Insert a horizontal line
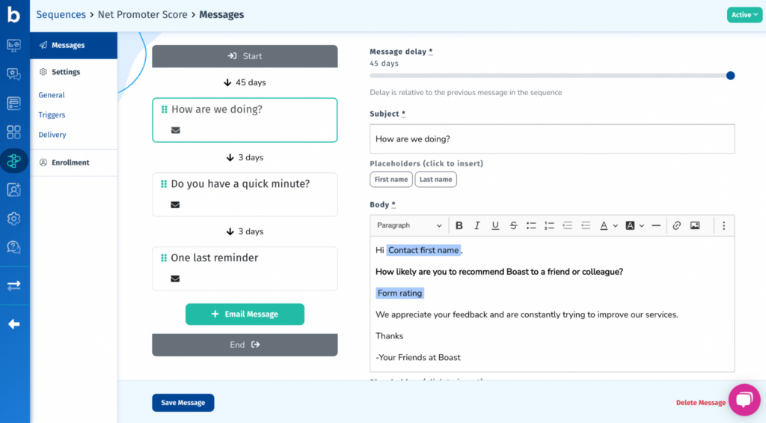Image resolution: width=766 pixels, height=423 pixels. [x=656, y=225]
